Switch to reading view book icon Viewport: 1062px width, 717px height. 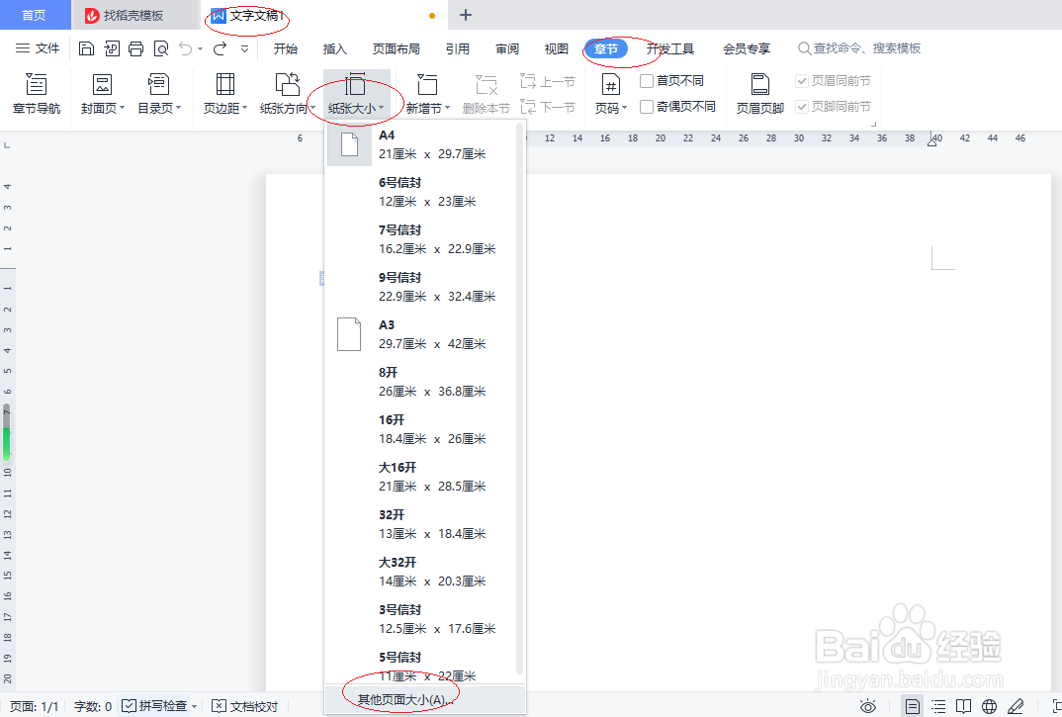pos(963,706)
